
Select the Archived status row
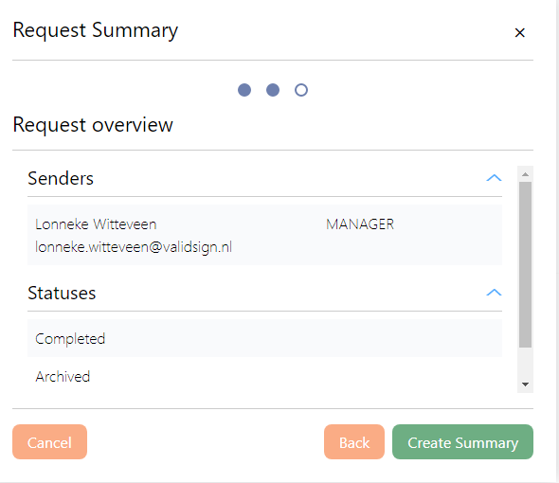click(x=264, y=376)
